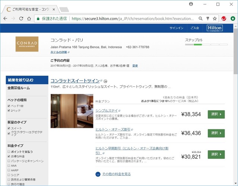This screenshot has height=186, width=238.
Task: Open the ヒルトン早期割引 rate link
Action: 132,151
